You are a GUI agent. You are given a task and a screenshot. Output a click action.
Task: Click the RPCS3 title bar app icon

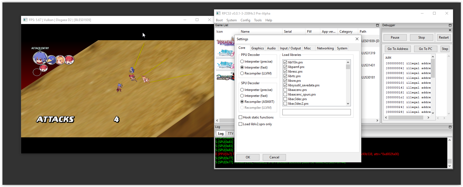218,13
